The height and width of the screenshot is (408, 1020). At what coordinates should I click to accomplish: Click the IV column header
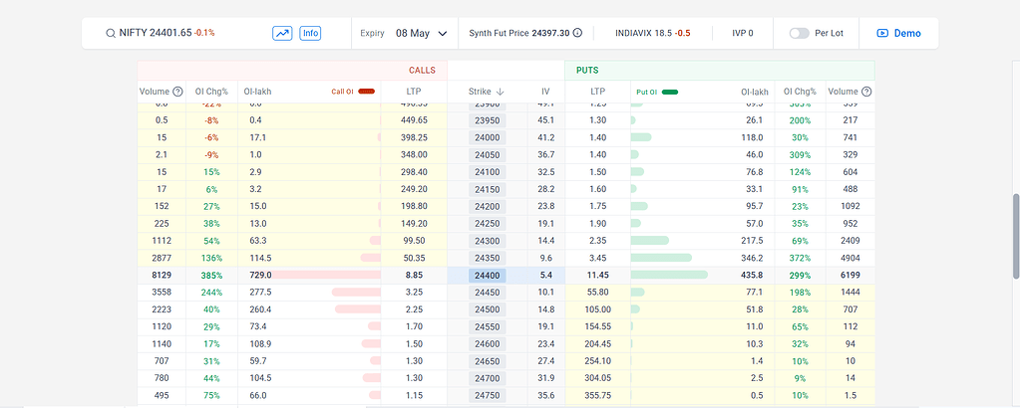coord(545,92)
